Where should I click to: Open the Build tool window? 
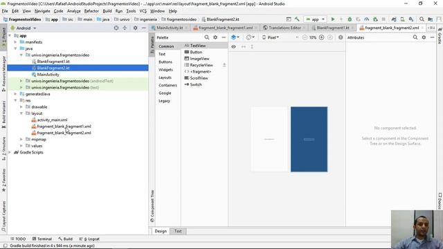tap(65, 239)
